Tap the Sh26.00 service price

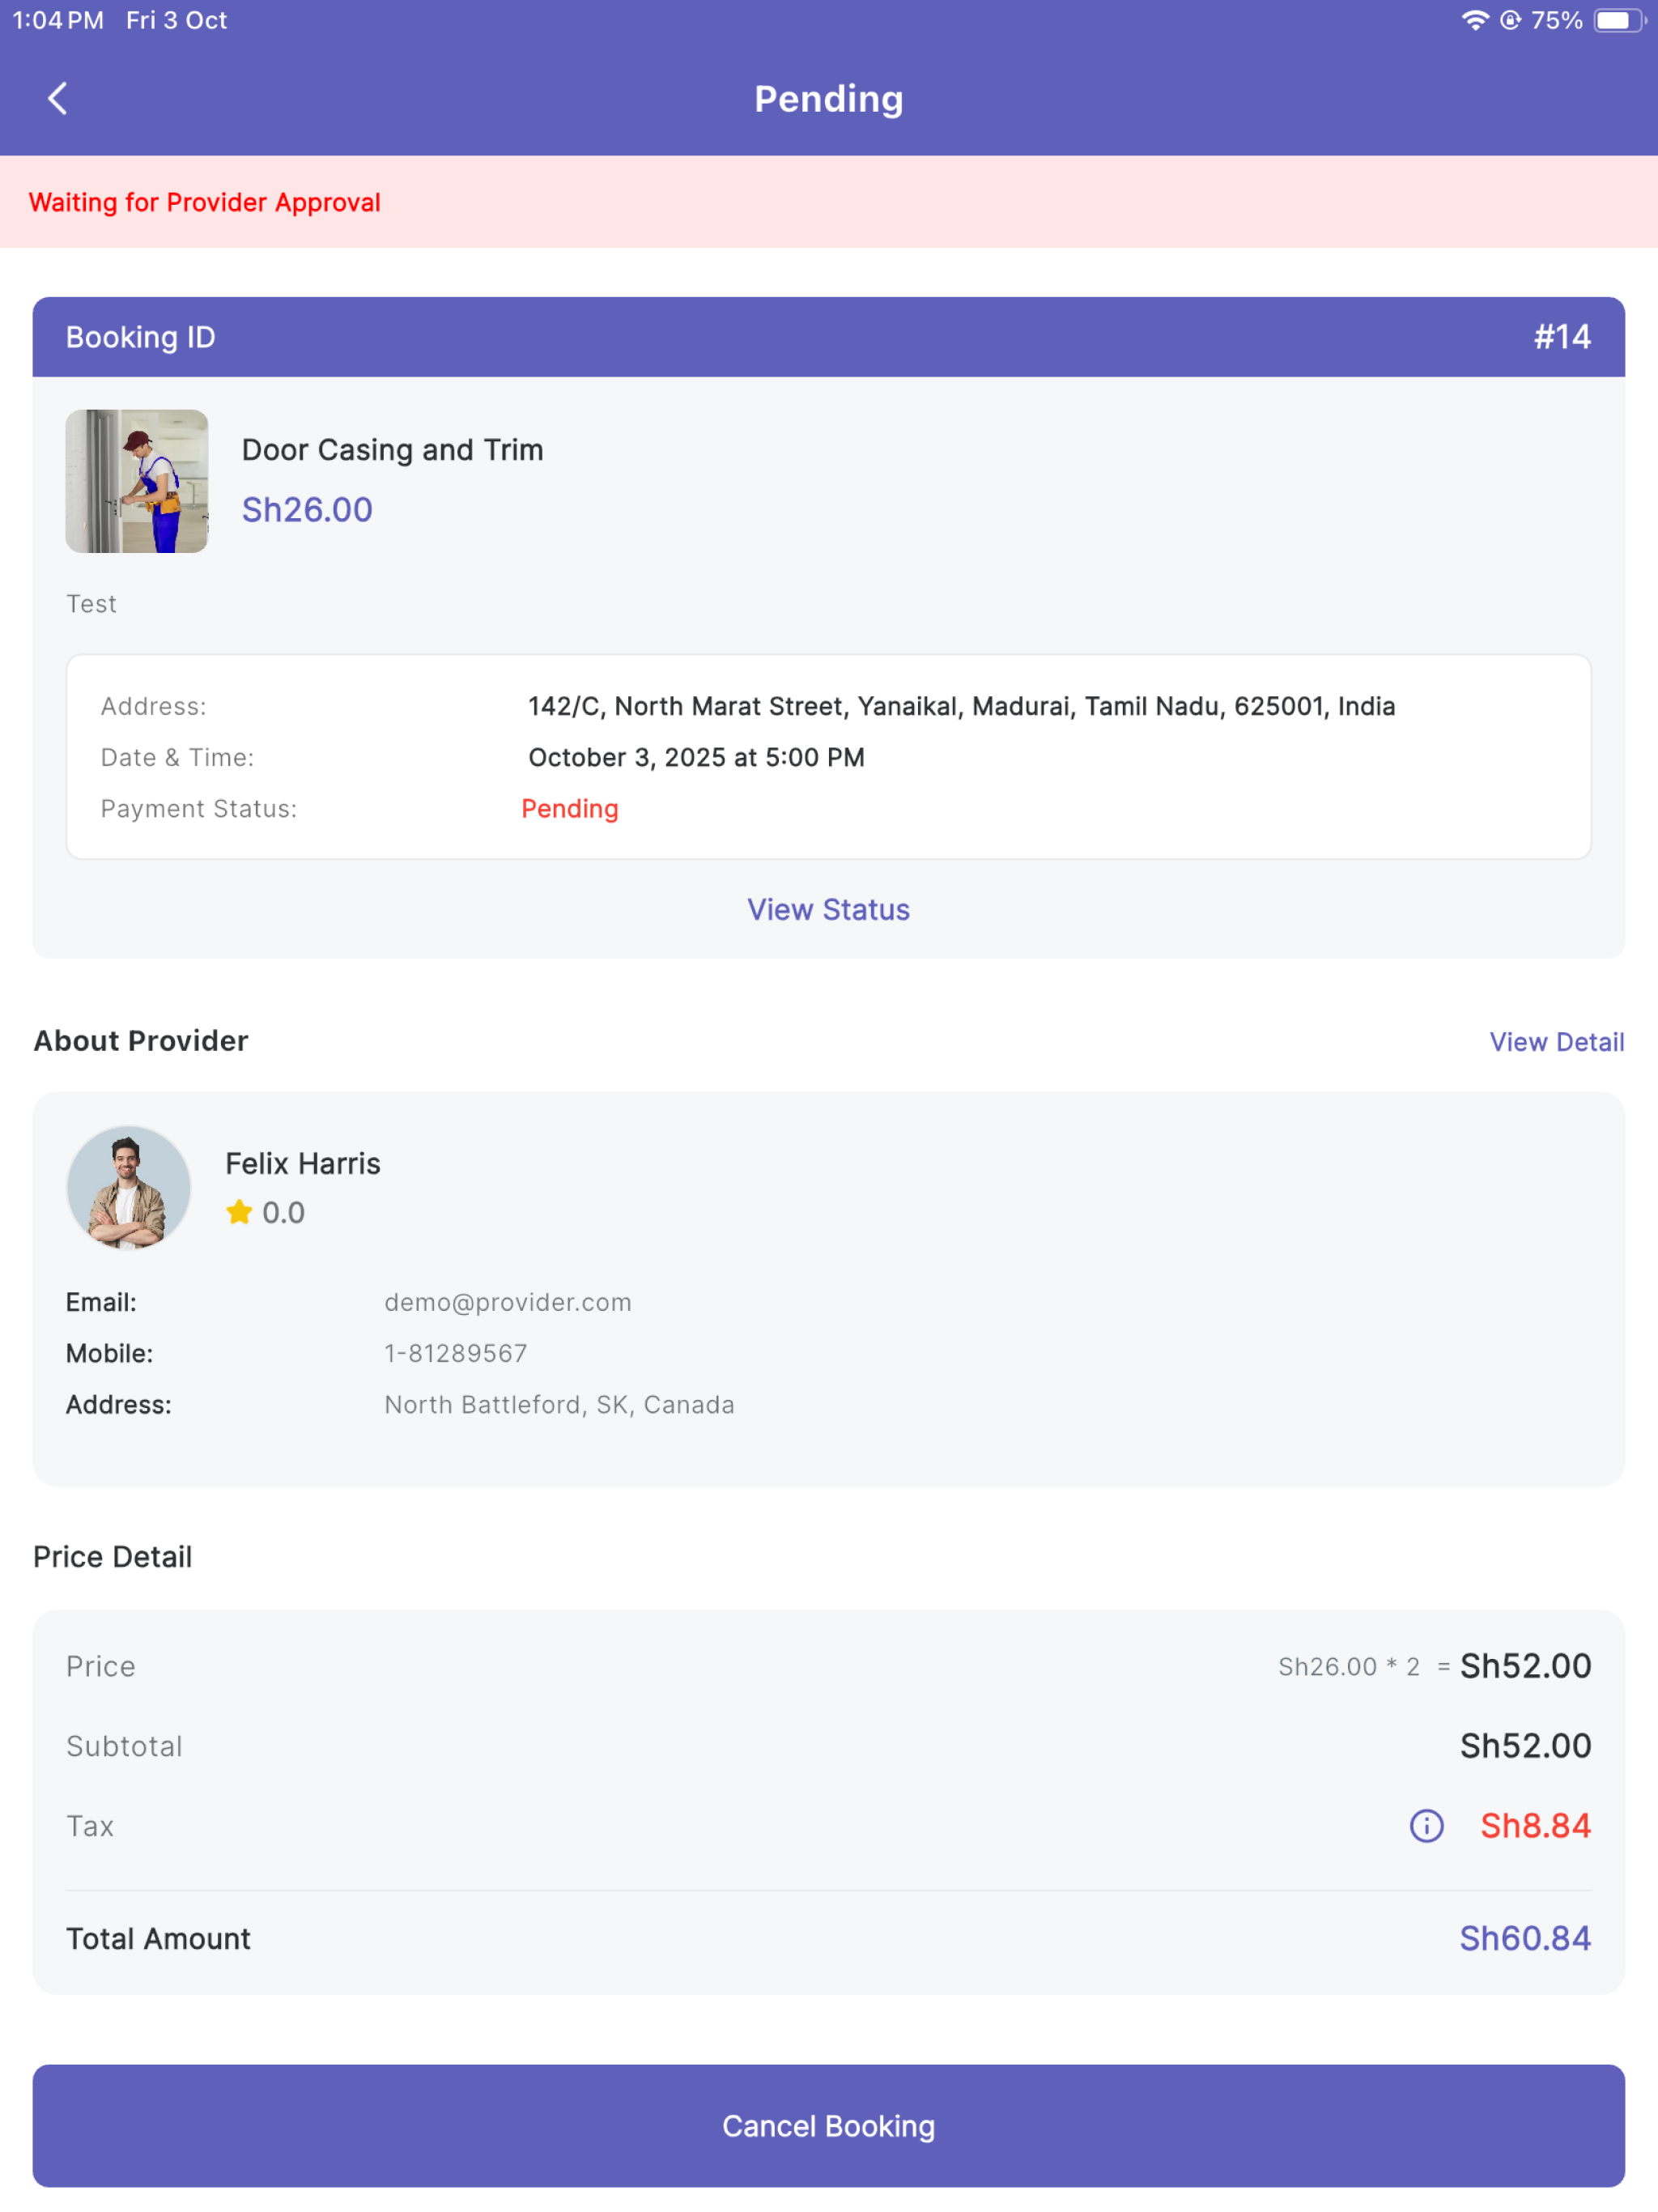pos(307,510)
